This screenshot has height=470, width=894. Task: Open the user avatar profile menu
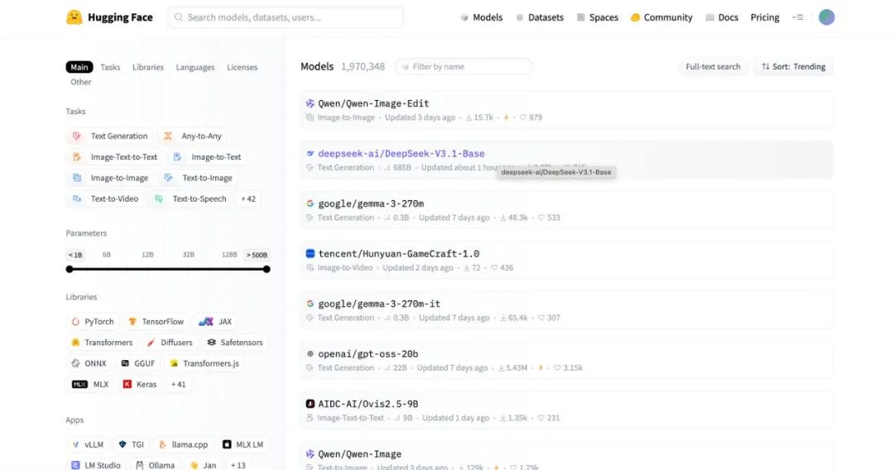tap(826, 17)
